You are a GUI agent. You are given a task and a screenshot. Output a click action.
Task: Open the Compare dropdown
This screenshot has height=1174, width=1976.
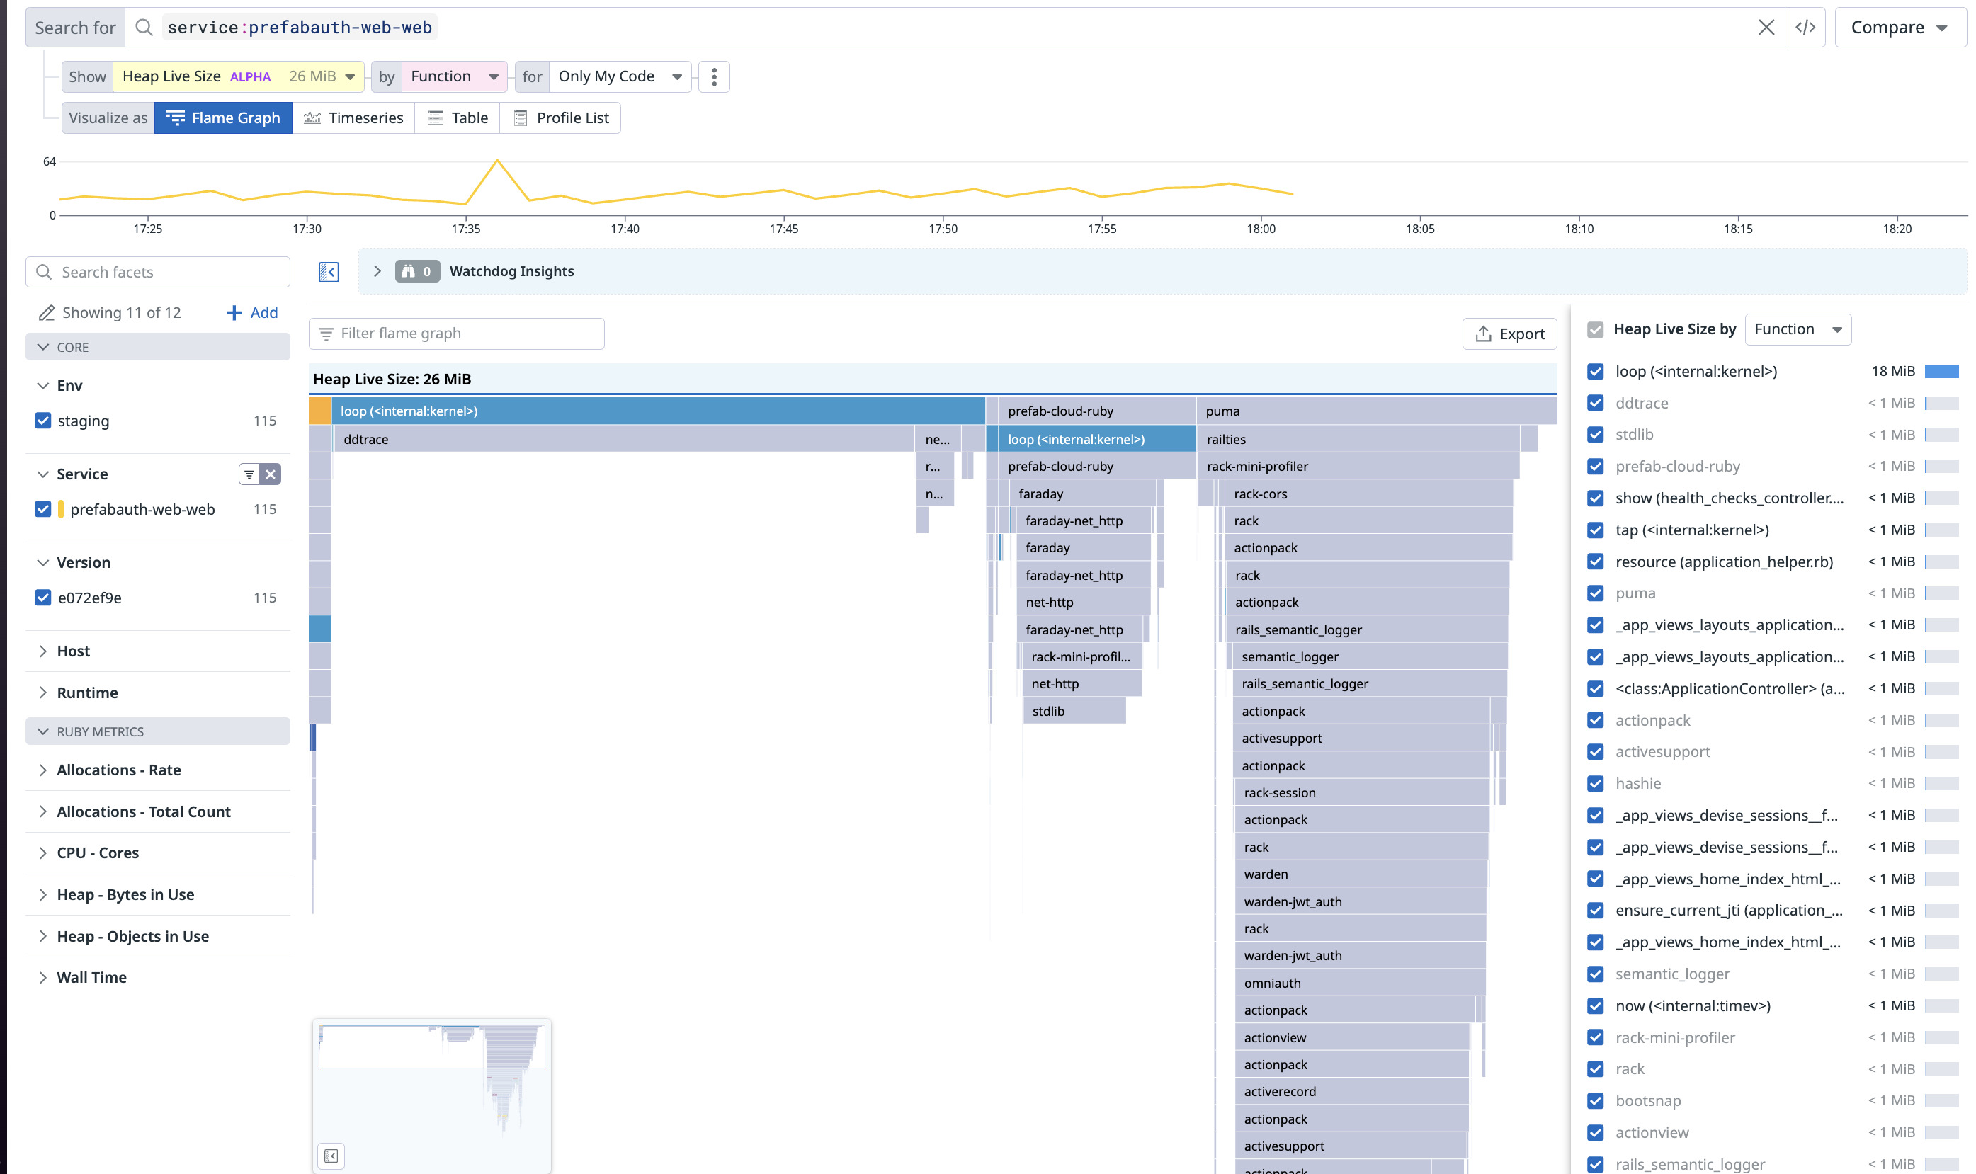pyautogui.click(x=1900, y=28)
